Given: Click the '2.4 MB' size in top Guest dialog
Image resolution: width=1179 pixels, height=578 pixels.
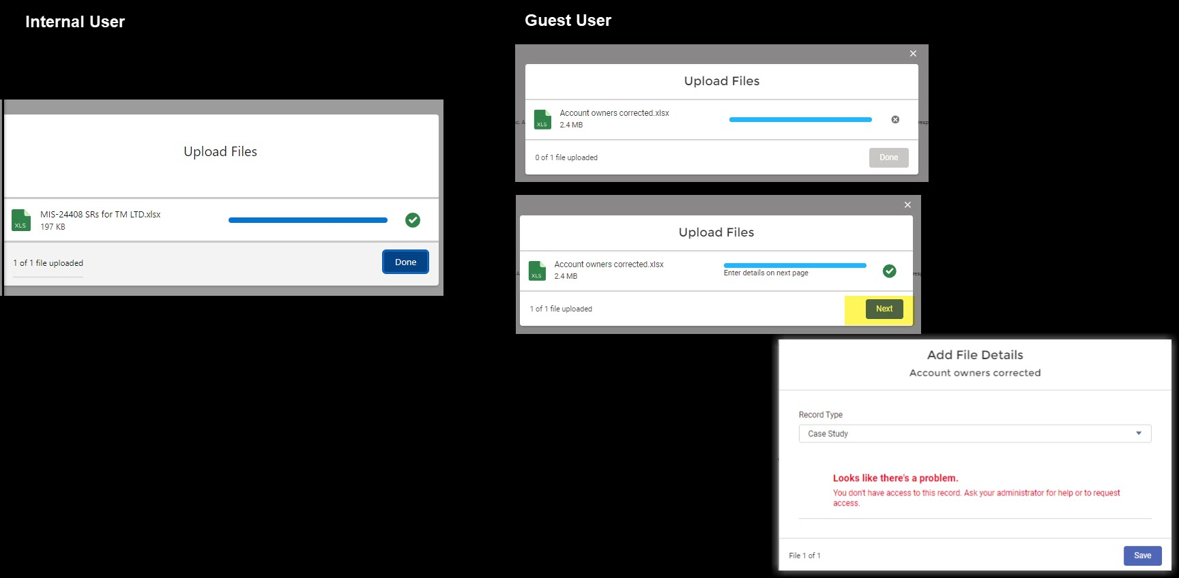Looking at the screenshot, I should click(x=571, y=125).
